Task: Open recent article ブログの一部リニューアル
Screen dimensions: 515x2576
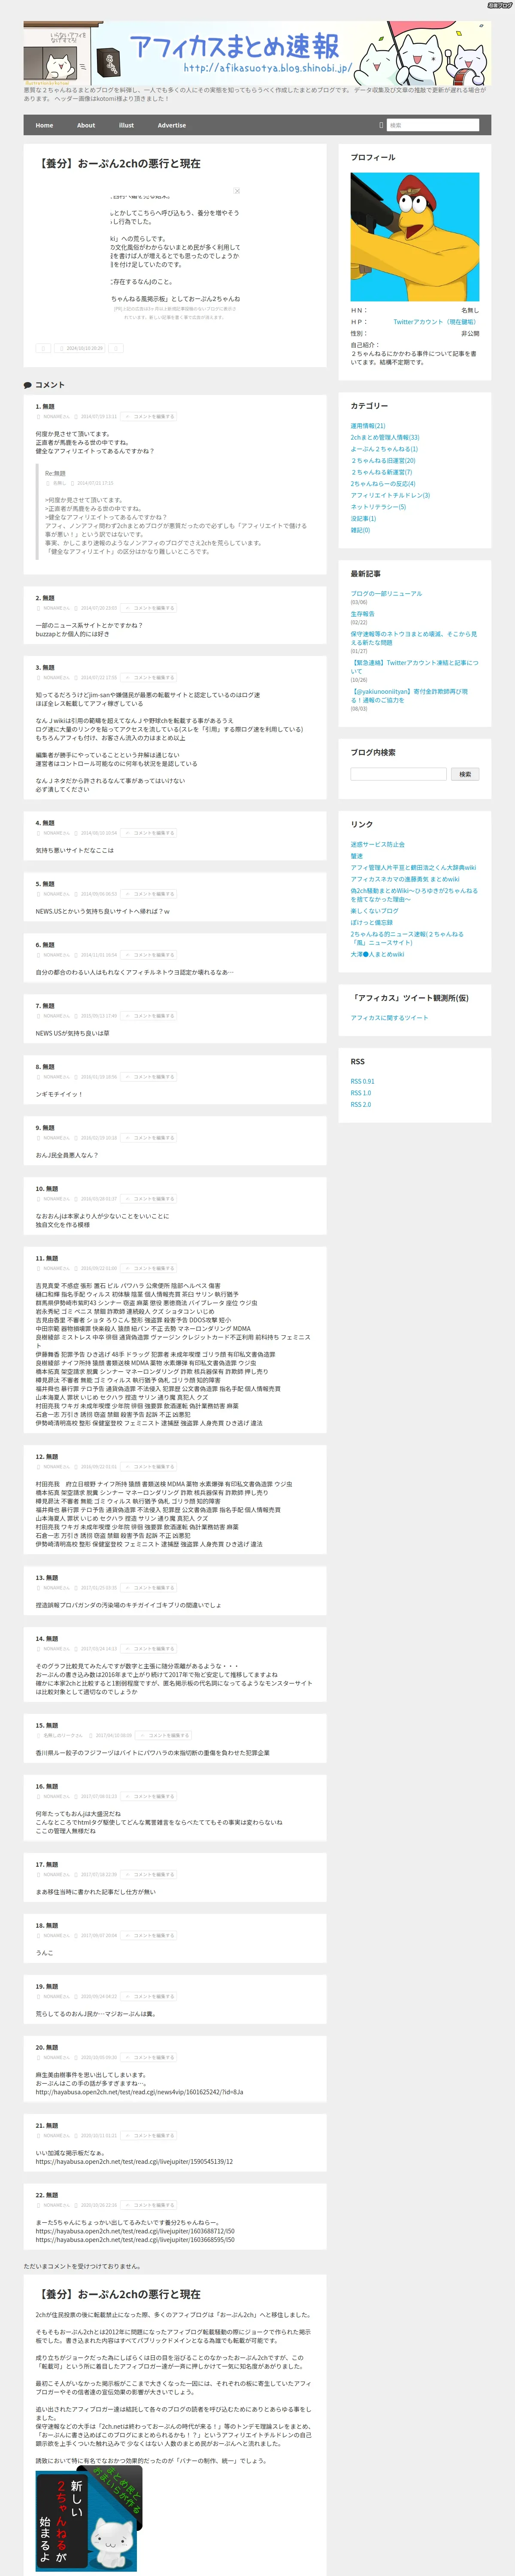Action: [386, 594]
